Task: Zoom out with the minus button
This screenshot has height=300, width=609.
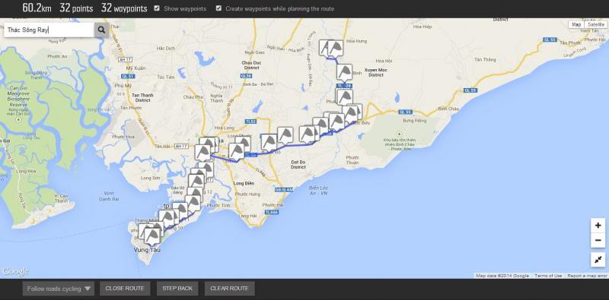Action: point(598,240)
